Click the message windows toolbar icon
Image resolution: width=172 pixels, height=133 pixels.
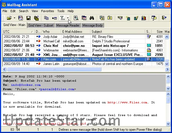pos(21,18)
